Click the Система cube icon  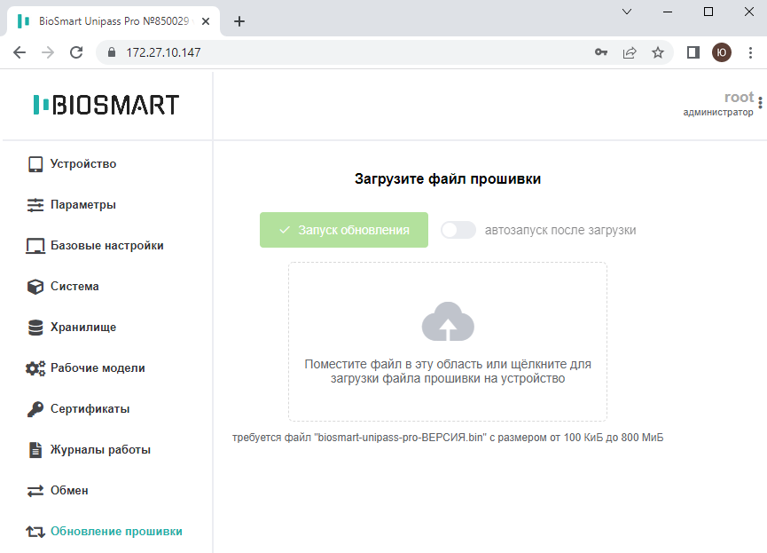(x=35, y=287)
